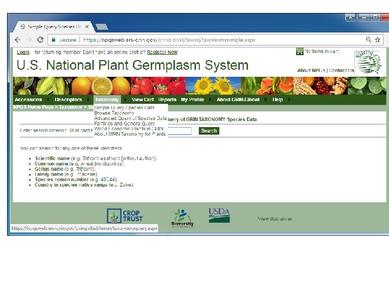
Task: Open the Help menu
Action: (277, 99)
